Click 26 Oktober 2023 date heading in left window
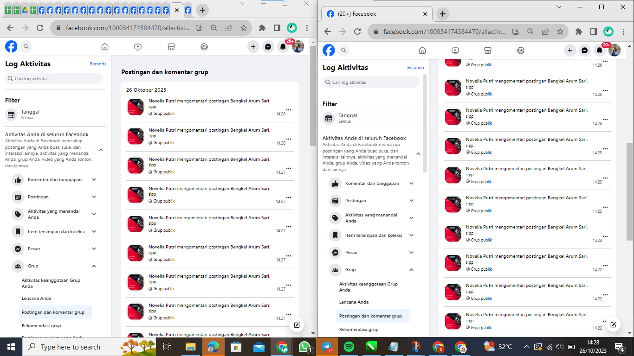The image size is (634, 356). pyautogui.click(x=146, y=90)
